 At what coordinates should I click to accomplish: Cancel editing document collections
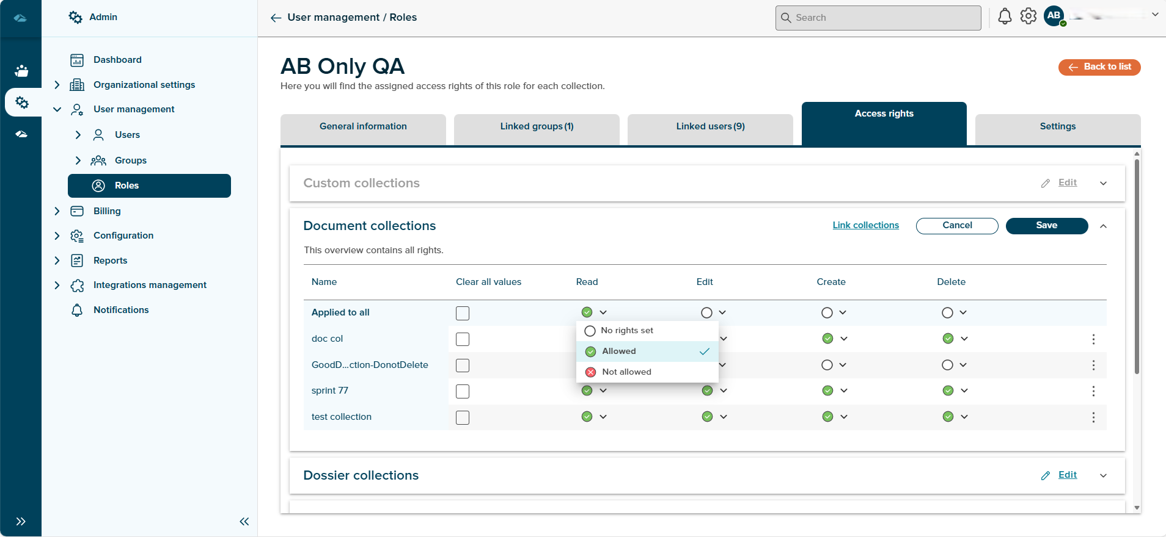[x=957, y=226]
